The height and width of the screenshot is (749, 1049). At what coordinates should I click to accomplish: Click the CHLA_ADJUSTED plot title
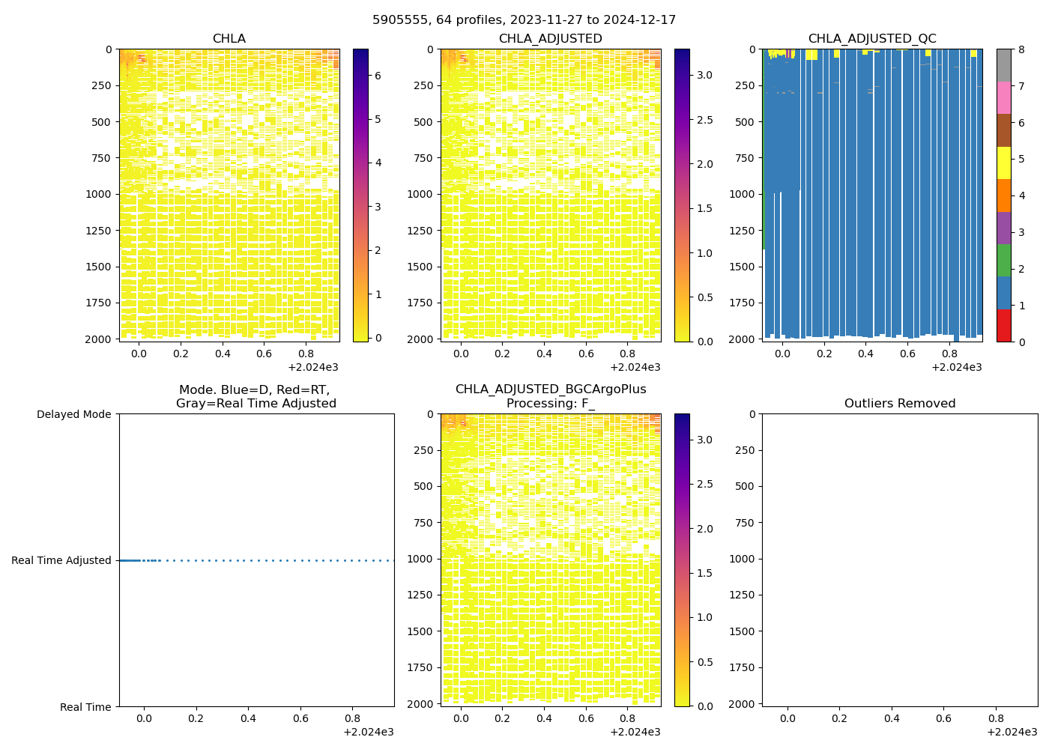point(550,39)
